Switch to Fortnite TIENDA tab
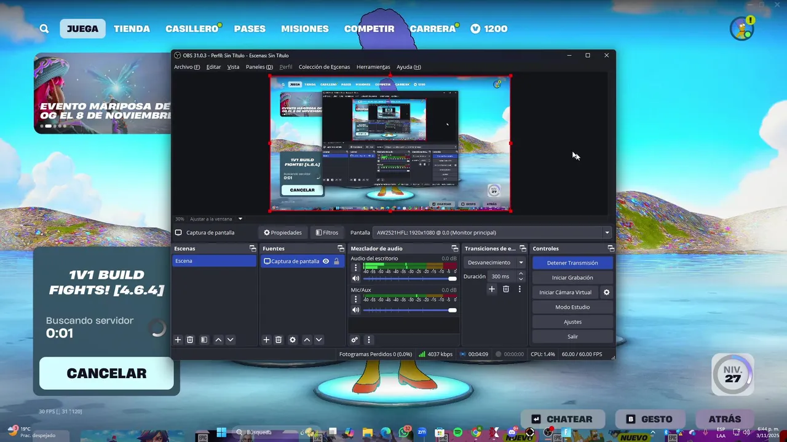 [x=132, y=28]
